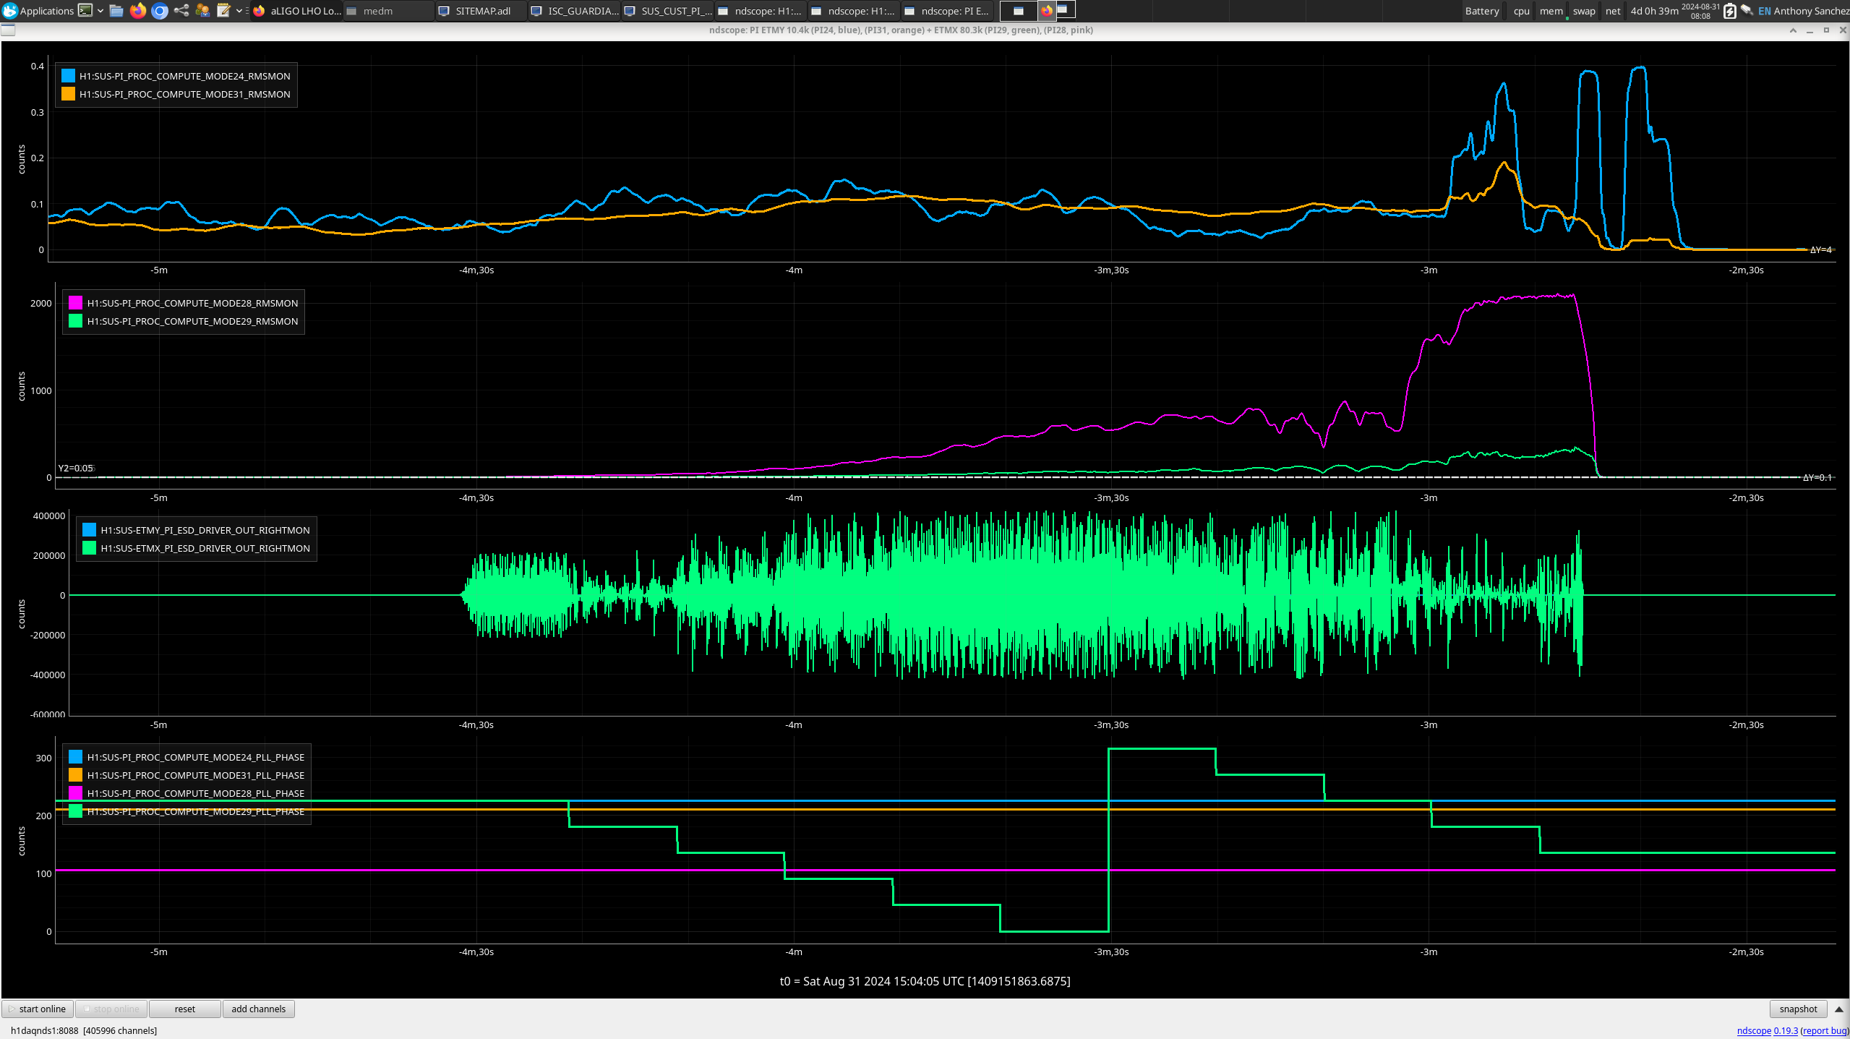Click the power manager battery icon
1850x1039 pixels.
(1730, 11)
